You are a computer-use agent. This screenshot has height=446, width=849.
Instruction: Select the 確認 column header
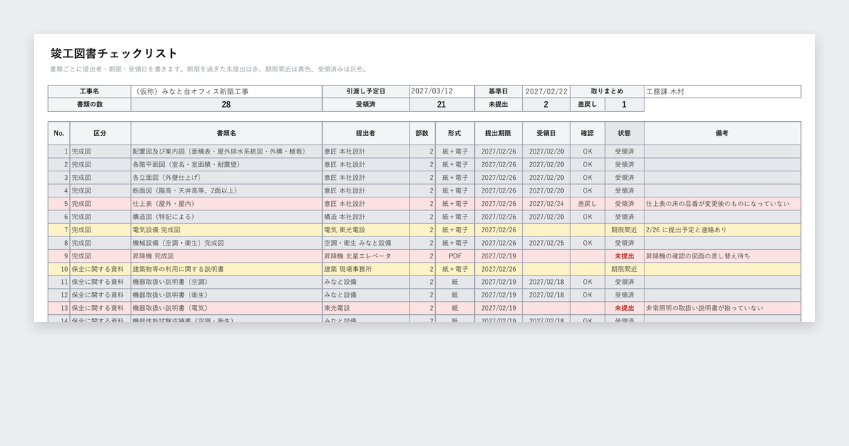click(x=588, y=133)
